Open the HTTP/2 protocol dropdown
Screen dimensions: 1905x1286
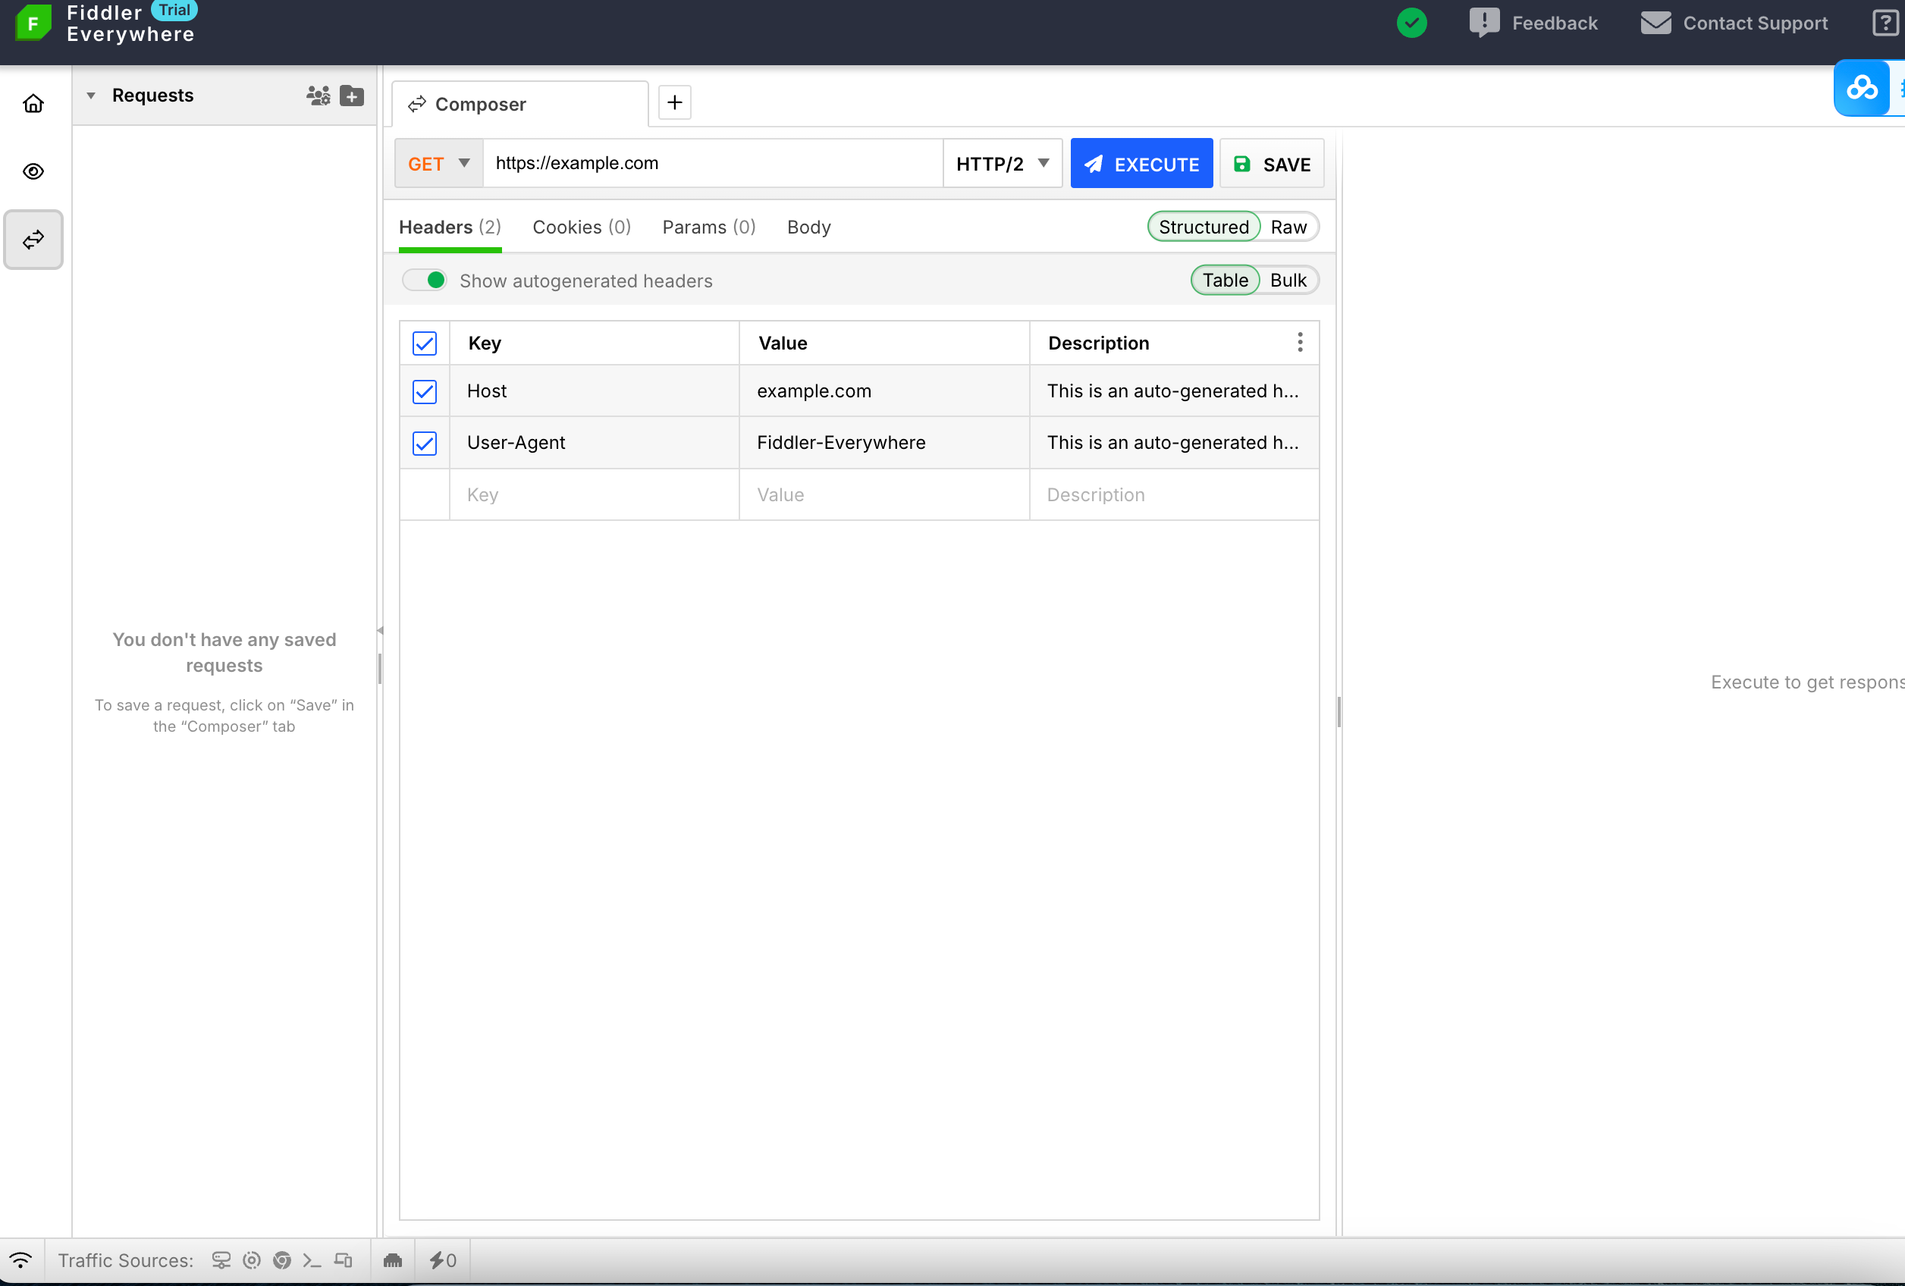pos(1002,164)
